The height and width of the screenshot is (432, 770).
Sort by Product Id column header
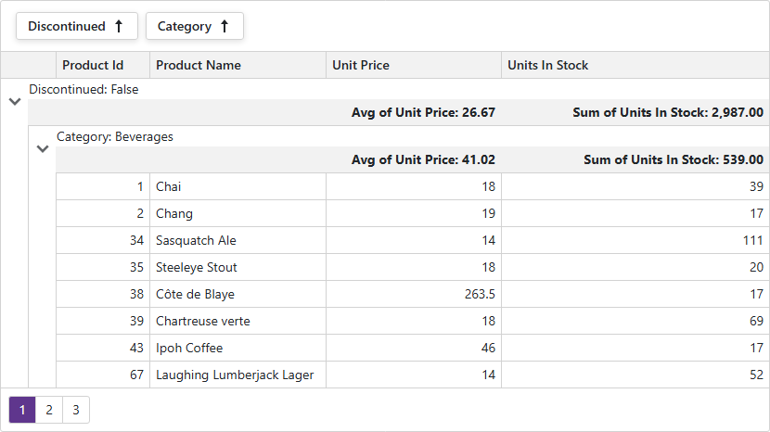coord(103,65)
